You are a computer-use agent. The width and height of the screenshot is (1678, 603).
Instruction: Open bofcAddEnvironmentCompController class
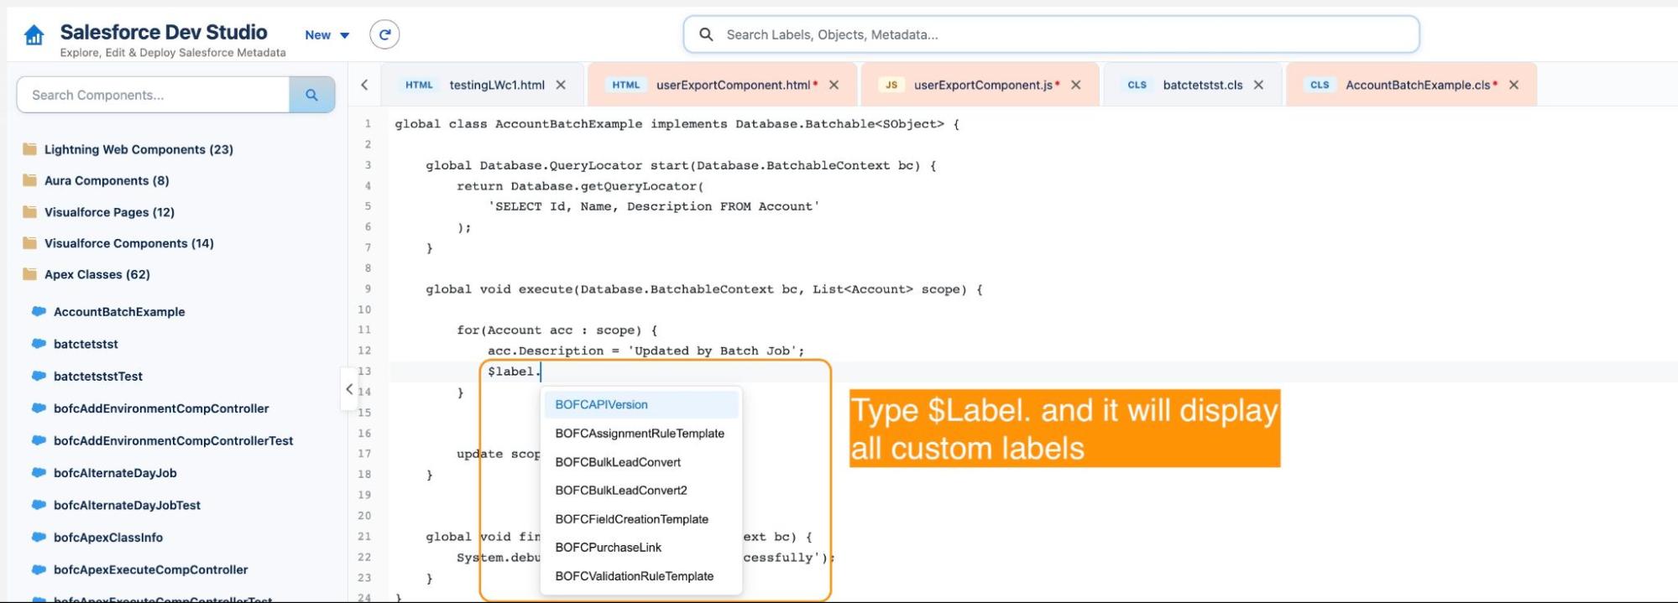[x=161, y=408]
